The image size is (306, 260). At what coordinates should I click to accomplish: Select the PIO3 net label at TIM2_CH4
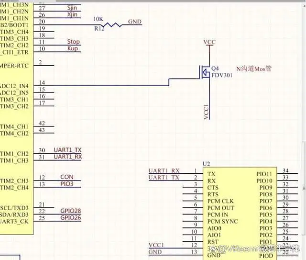[x=67, y=184]
